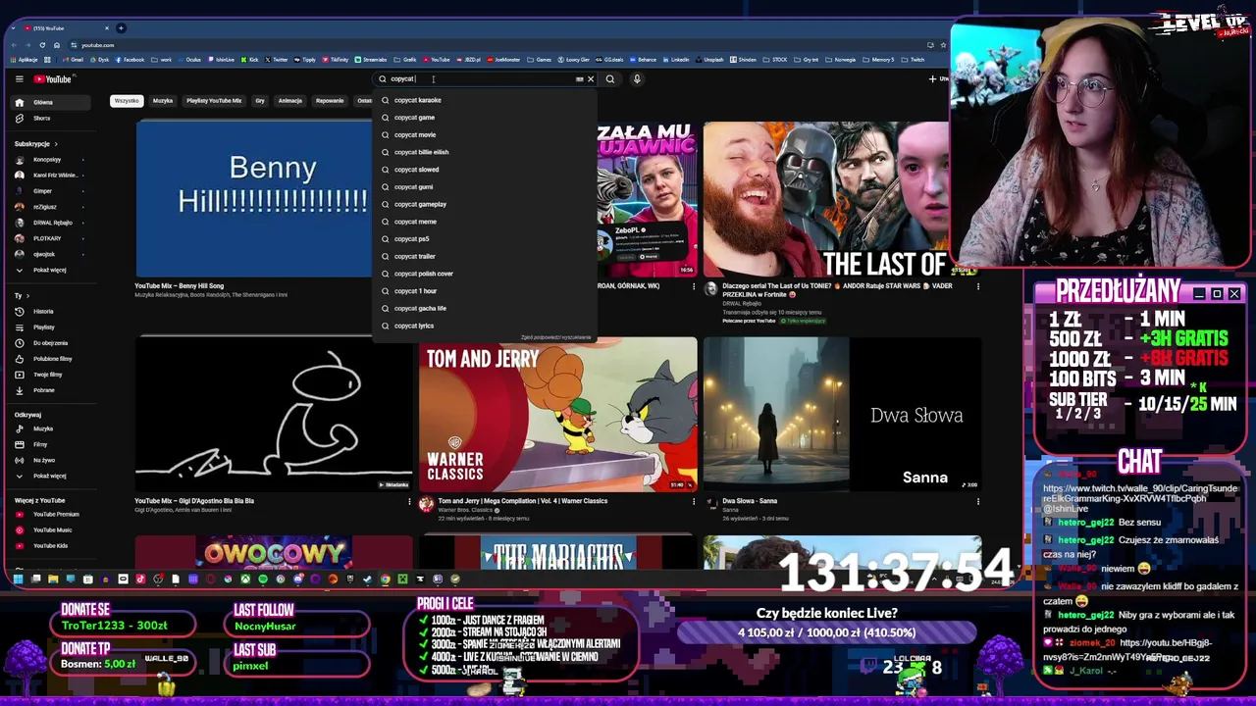
Task: Open Muzyka under Odkrywaj
Action: pos(49,429)
